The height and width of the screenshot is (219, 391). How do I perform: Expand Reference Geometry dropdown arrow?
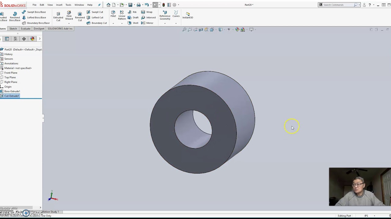pyautogui.click(x=165, y=23)
